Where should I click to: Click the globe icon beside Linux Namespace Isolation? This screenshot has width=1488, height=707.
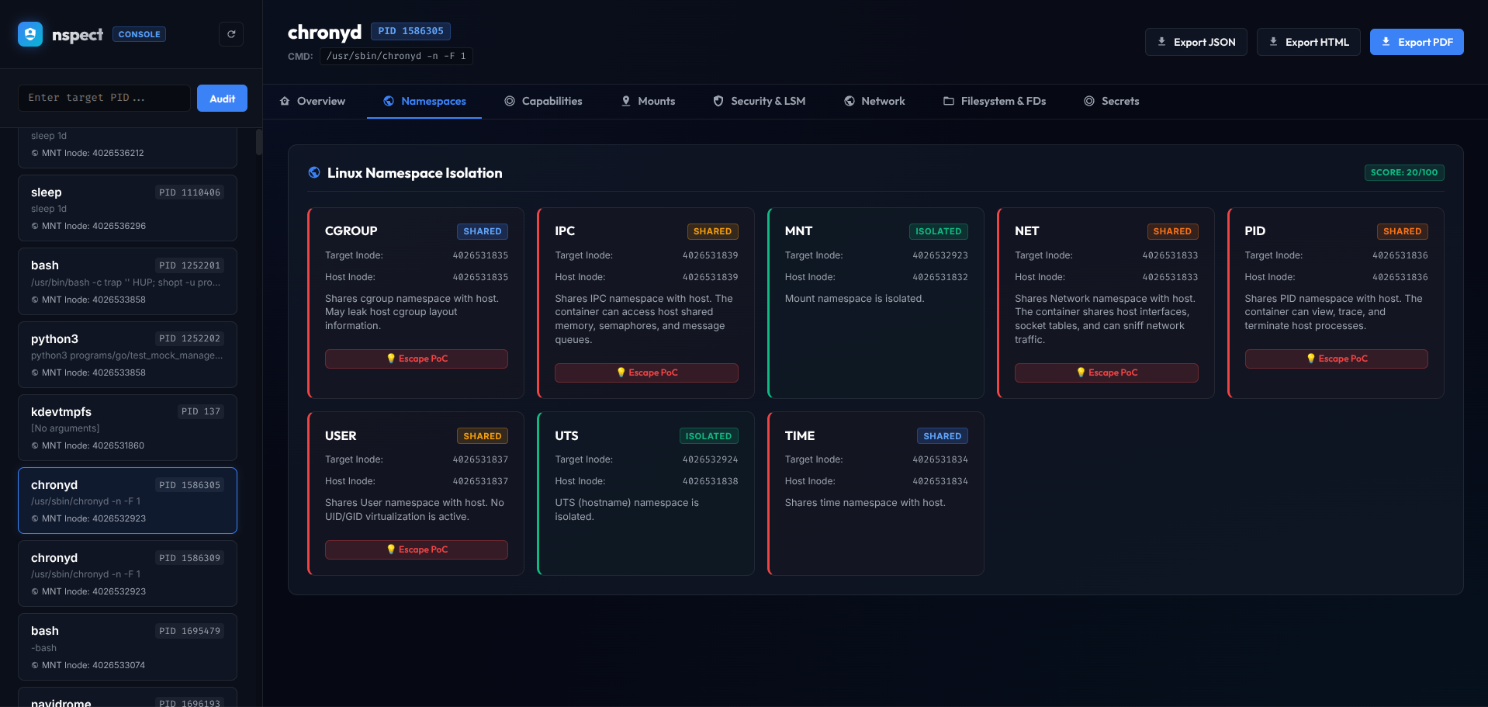(x=314, y=173)
